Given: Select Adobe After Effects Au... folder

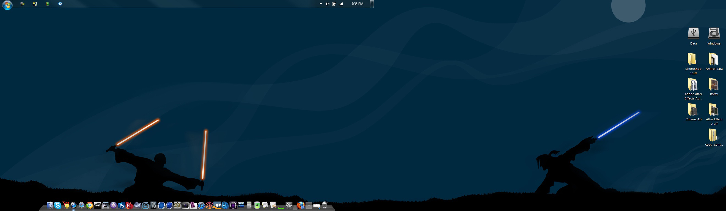Looking at the screenshot, I should pyautogui.click(x=693, y=89).
